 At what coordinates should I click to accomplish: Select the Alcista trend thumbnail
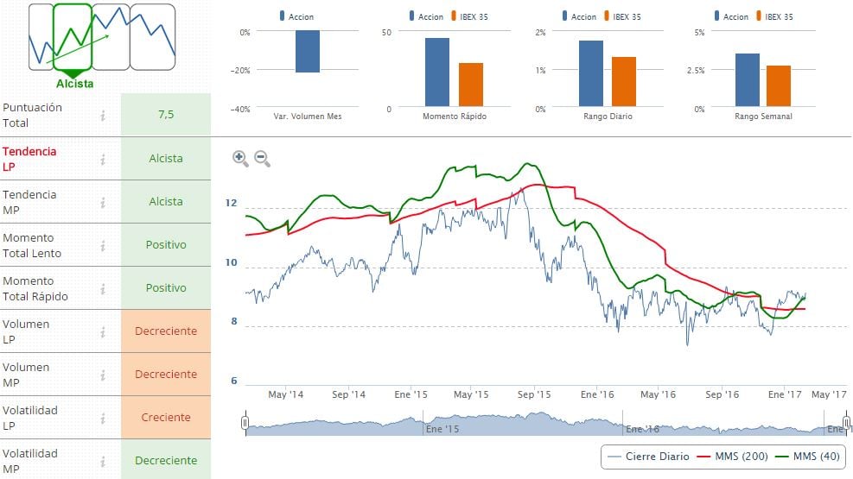(x=73, y=37)
